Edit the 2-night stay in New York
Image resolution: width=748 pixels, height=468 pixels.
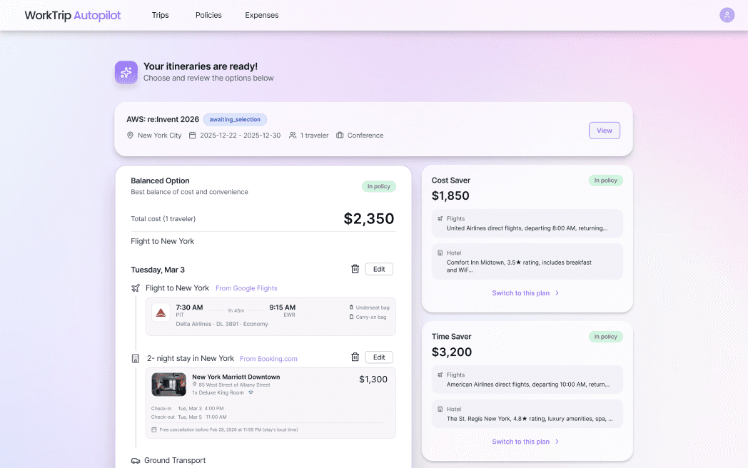pyautogui.click(x=379, y=357)
